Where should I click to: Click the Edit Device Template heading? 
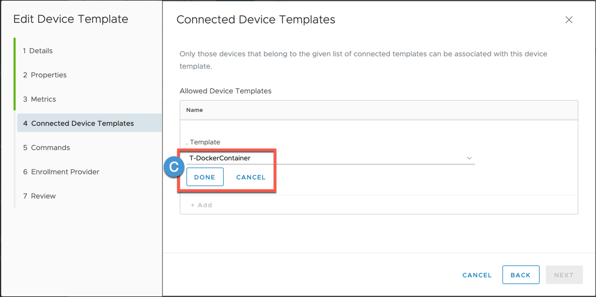71,19
